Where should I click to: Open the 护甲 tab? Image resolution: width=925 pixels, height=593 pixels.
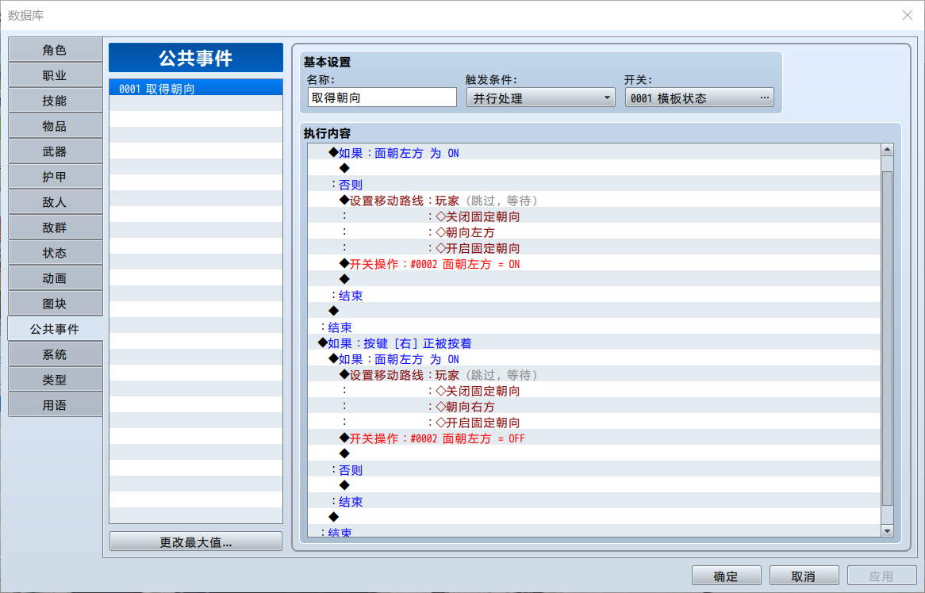[55, 177]
